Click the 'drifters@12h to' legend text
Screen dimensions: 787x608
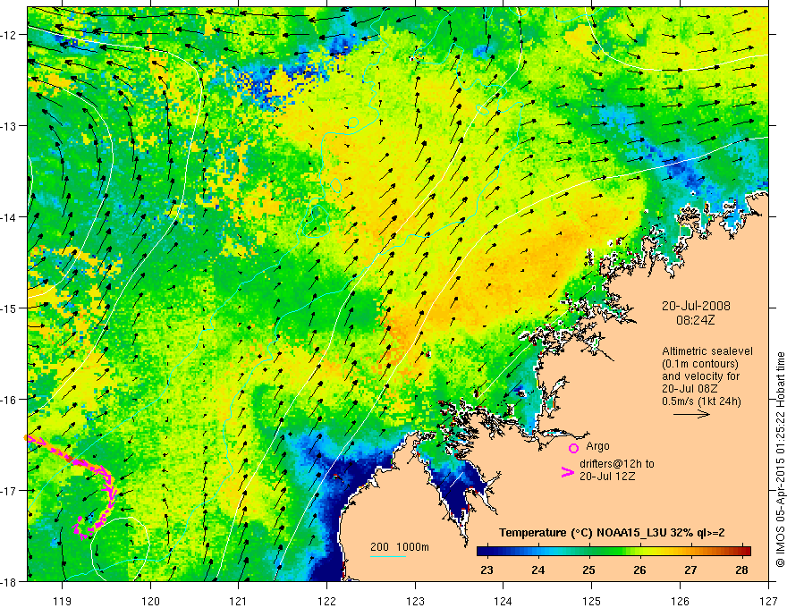coord(617,464)
